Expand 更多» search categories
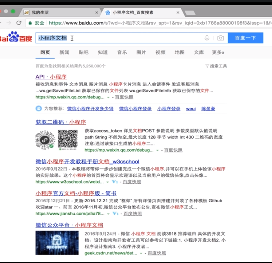Viewport: 272px width, 263px height. (x=218, y=52)
